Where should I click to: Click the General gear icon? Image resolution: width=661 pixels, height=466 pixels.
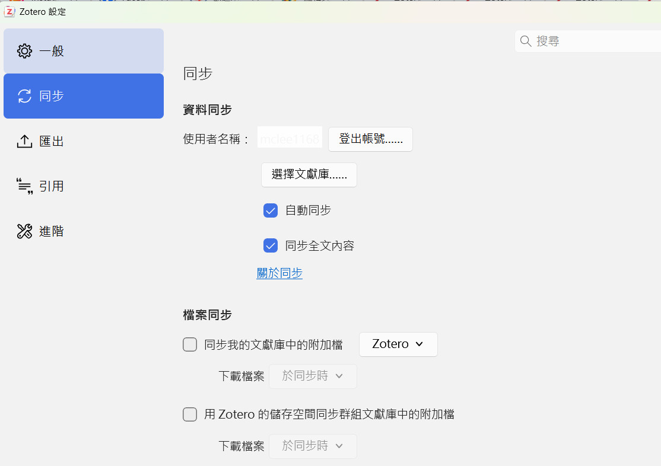pyautogui.click(x=24, y=51)
